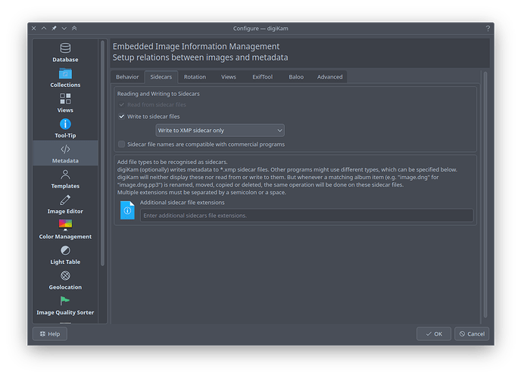Open the Templates settings page
521x378 pixels.
coord(65,179)
